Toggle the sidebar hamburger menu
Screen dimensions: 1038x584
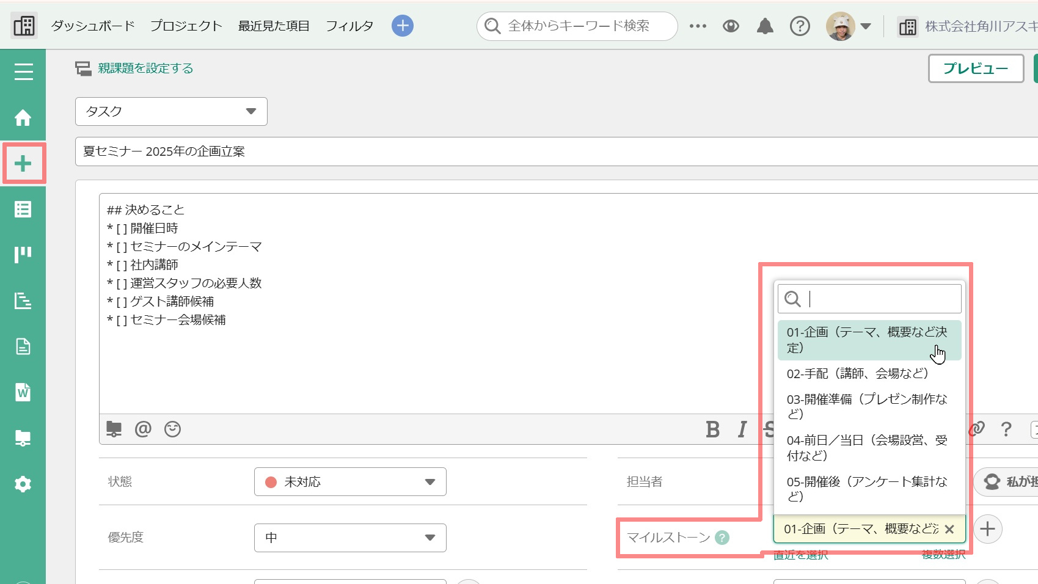[x=23, y=72]
